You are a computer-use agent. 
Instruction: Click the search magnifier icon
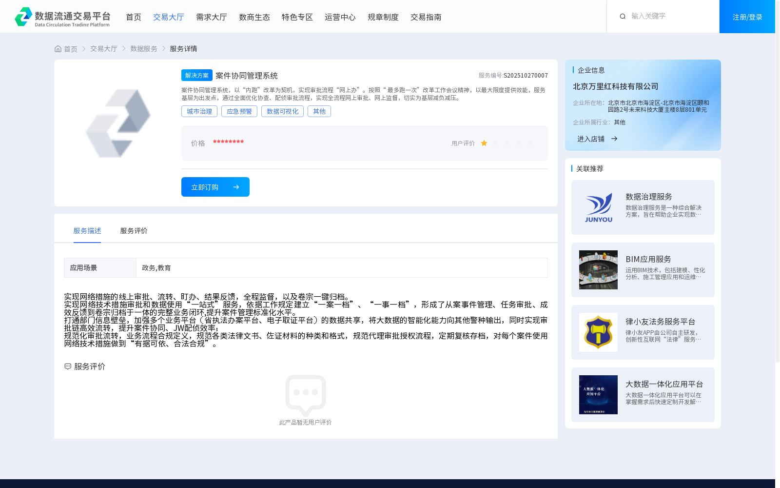[x=623, y=17]
